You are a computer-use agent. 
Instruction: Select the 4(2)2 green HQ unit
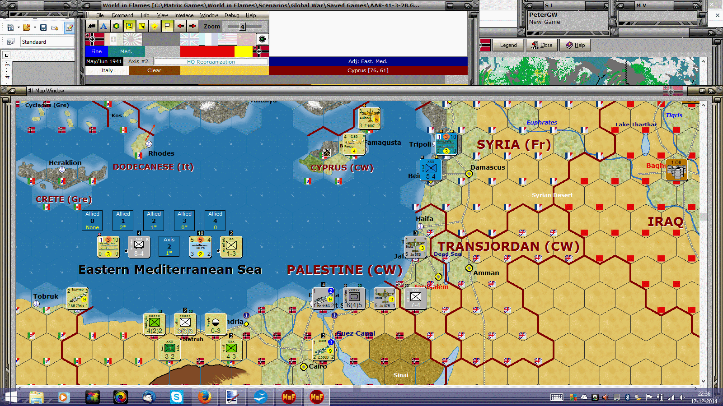154,324
